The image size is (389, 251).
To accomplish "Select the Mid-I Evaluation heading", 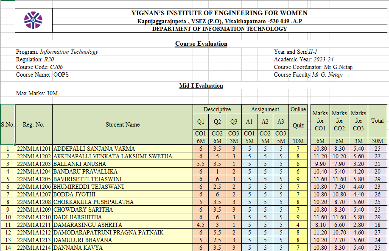I will point(201,86).
